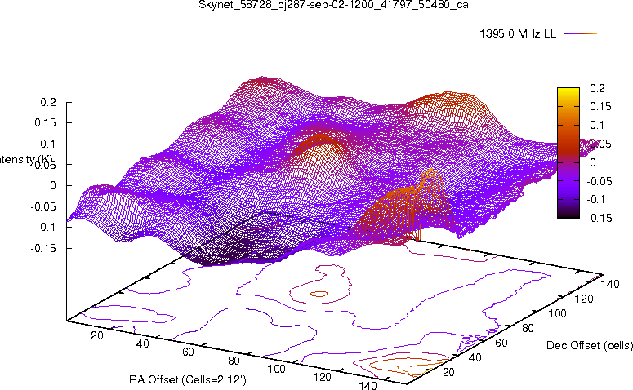Click the gradient color bar

(x=568, y=153)
